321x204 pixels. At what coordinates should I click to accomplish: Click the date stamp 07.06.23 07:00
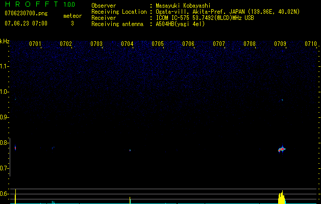click(x=26, y=23)
